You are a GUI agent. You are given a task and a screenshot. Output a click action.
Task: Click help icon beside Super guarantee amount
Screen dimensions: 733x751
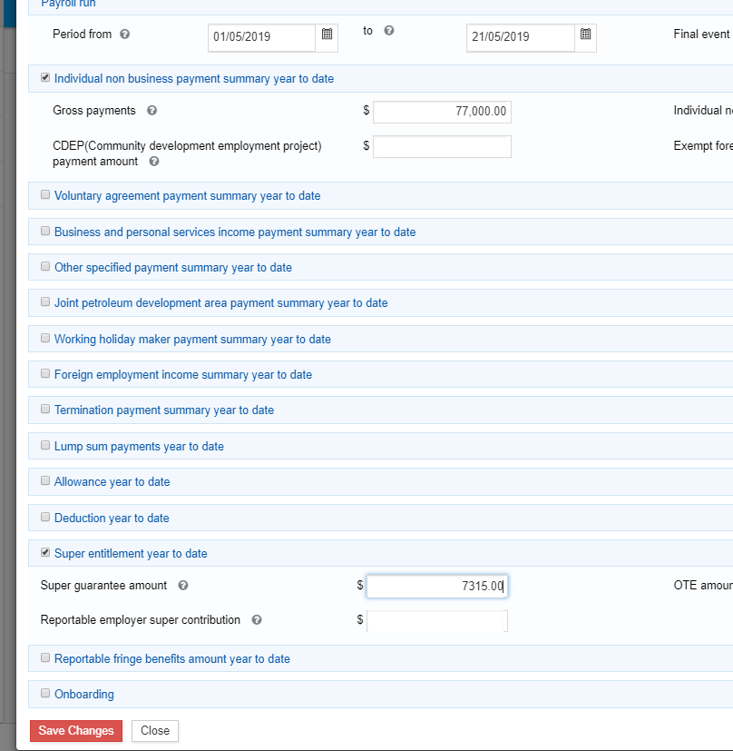click(183, 586)
